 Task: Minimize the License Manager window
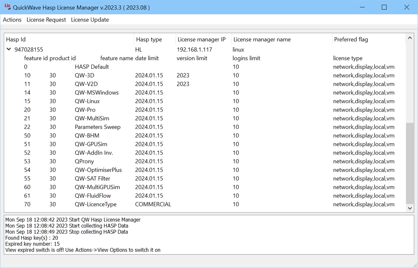(x=362, y=7)
